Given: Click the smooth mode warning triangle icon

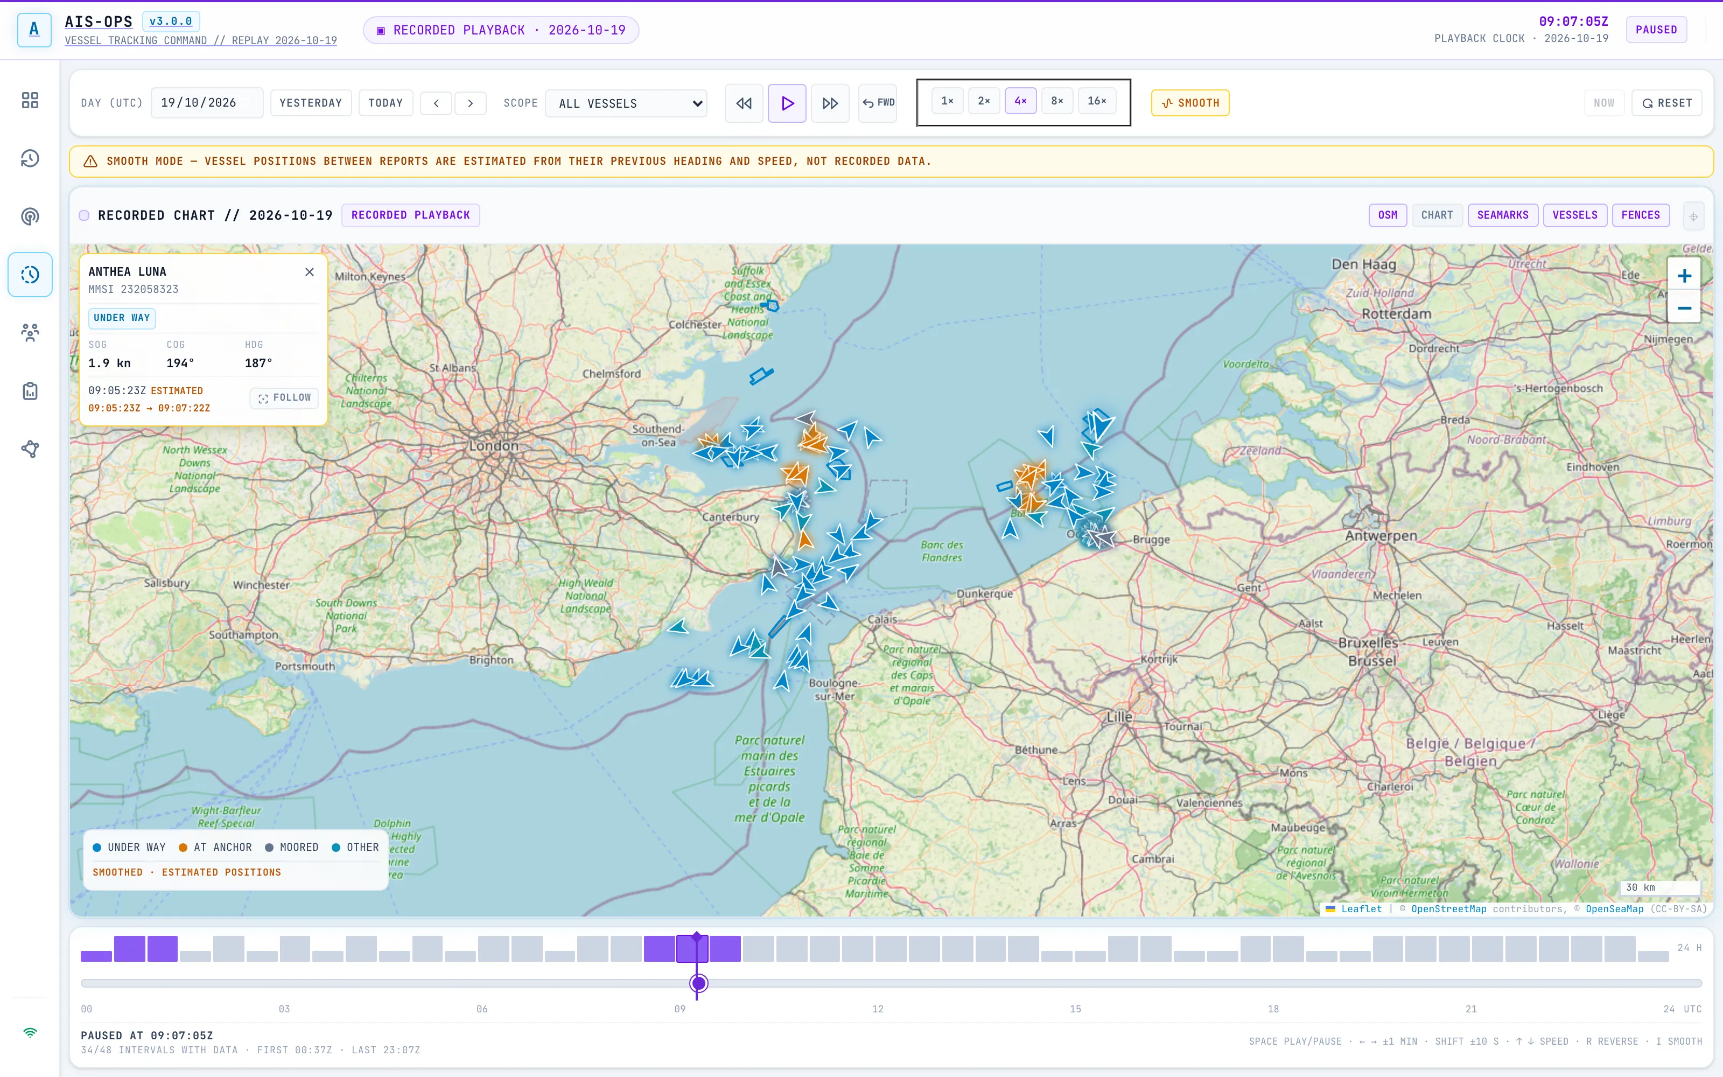Looking at the screenshot, I should pyautogui.click(x=90, y=162).
